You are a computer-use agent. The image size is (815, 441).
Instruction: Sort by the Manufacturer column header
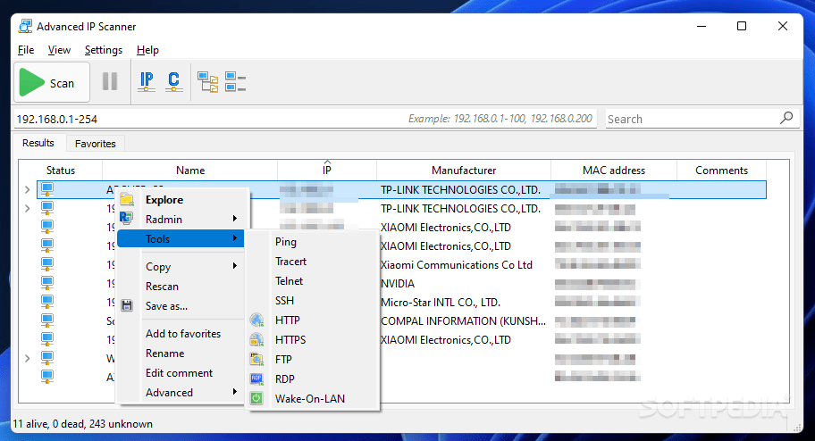464,170
